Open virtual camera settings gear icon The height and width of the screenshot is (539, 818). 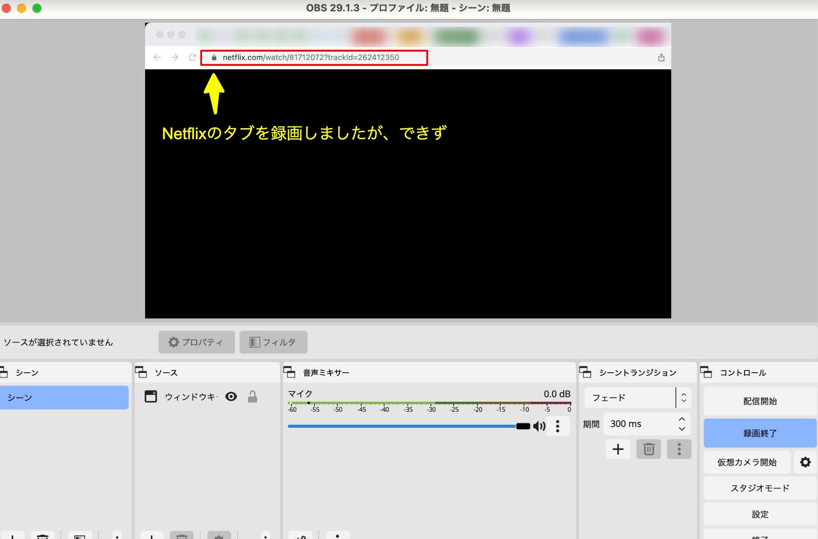coord(805,462)
